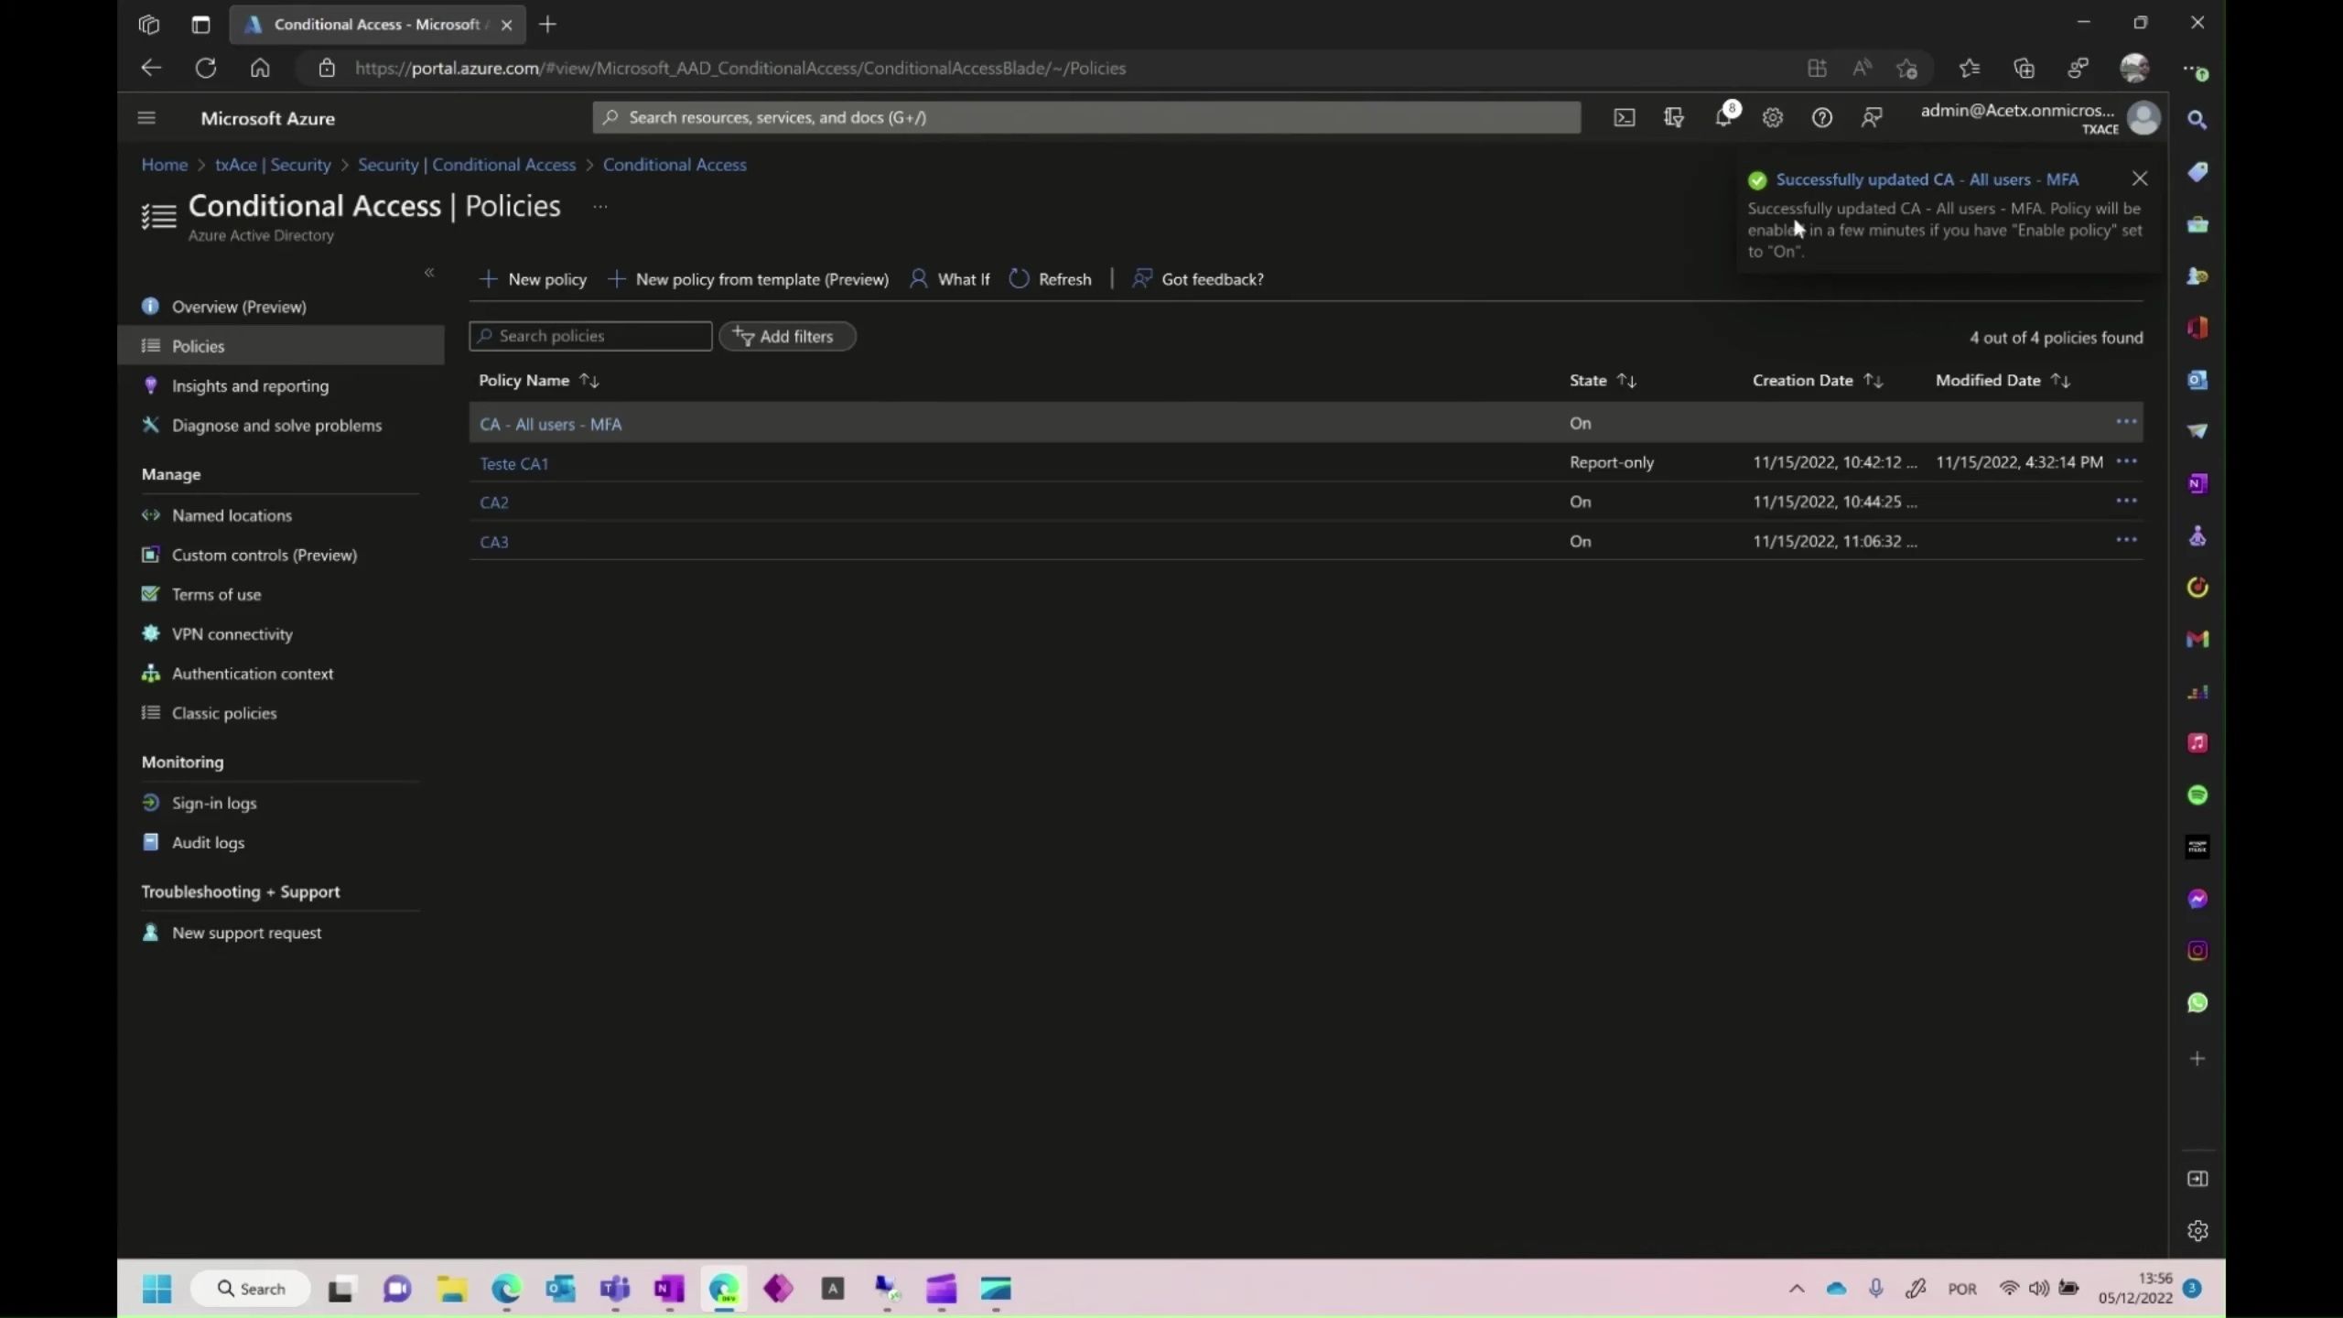Open the admin account avatar menu
The image size is (2343, 1318).
pos(2143,118)
